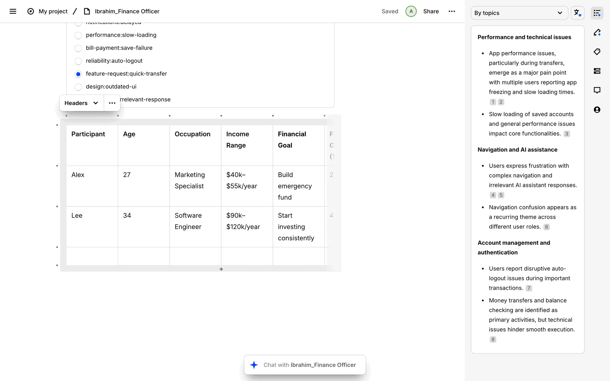Click the highlighter sparkle icon in the sidebar
Viewport: 610px width, 381px height.
[597, 32]
